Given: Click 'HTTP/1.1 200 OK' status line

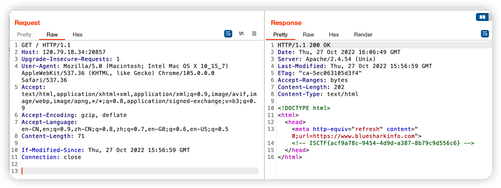Looking at the screenshot, I should (x=304, y=45).
